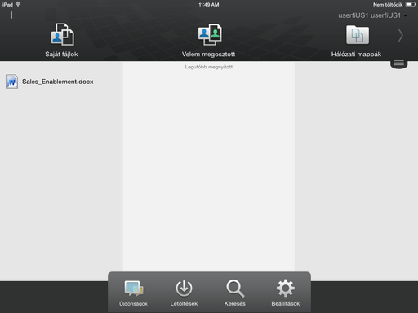Show next sections with right chevron
418x313 pixels.
tap(400, 35)
